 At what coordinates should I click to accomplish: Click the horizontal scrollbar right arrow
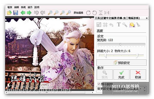[92, 92]
